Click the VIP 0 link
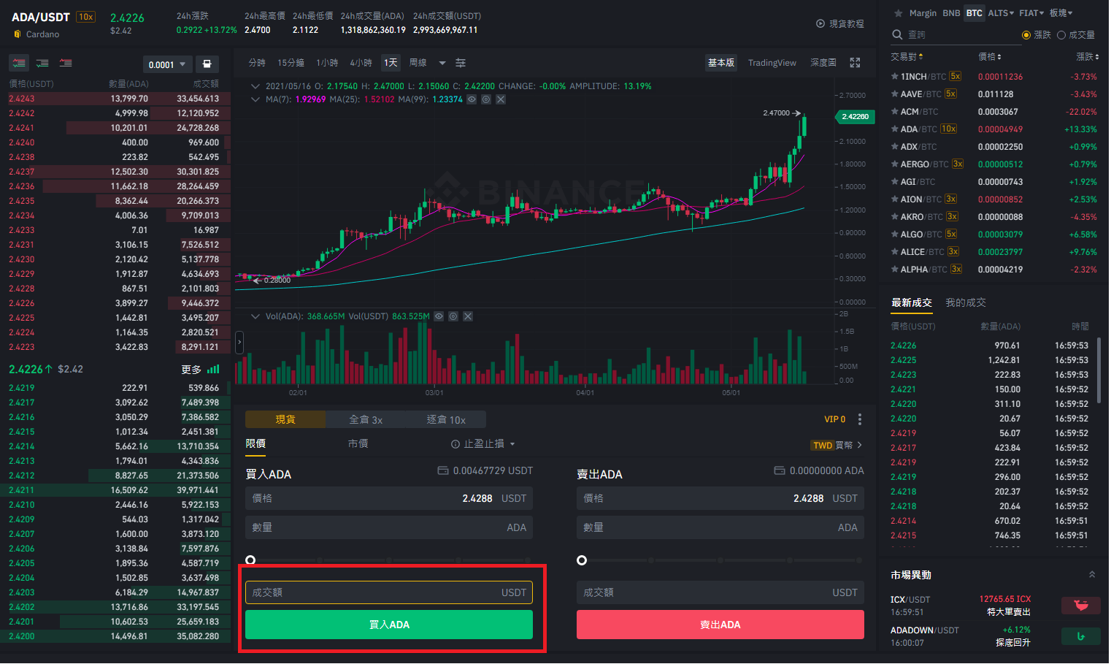1111x664 pixels. pos(834,419)
